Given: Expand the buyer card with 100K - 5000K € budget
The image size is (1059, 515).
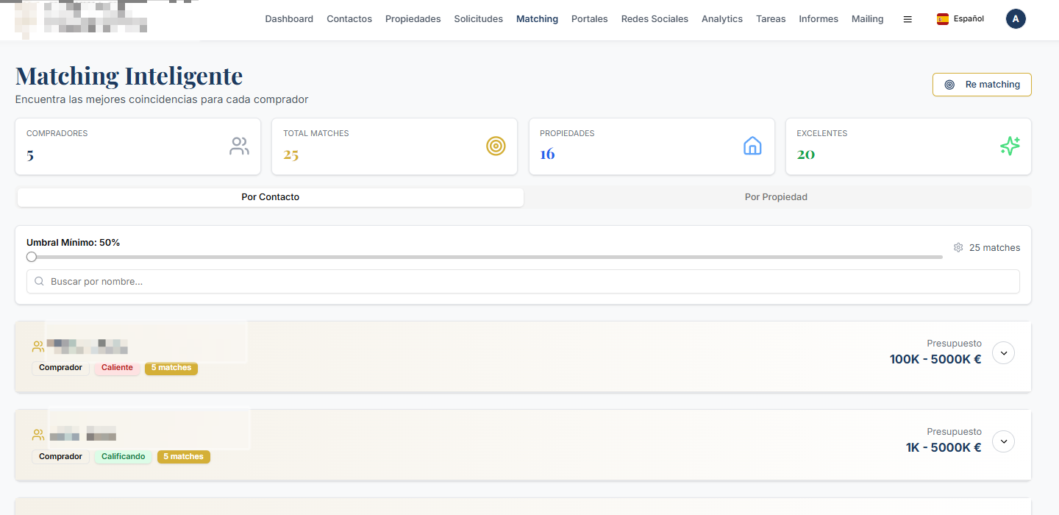Looking at the screenshot, I should 1004,353.
